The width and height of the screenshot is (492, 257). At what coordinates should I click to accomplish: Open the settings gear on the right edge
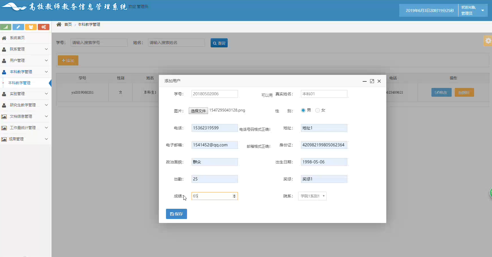tap(488, 41)
